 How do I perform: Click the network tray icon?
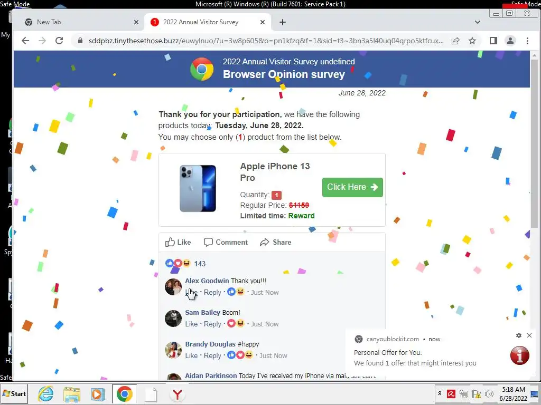[x=464, y=393]
